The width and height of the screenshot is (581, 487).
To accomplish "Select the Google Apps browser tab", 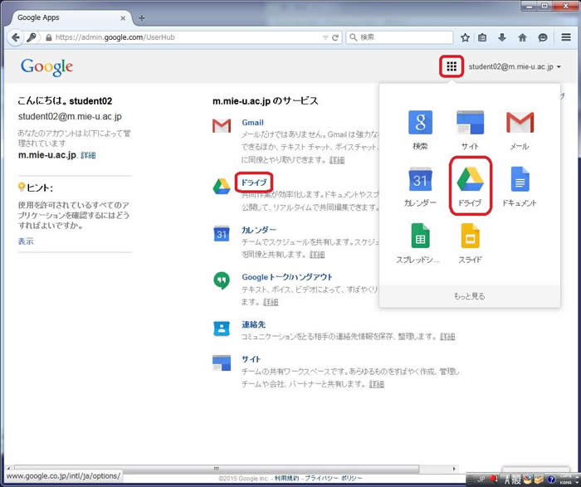I will coord(71,17).
